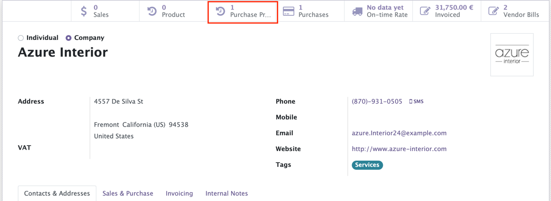Viewport: 551px width, 201px height.
Task: Click the Address field label
Action: 31,102
